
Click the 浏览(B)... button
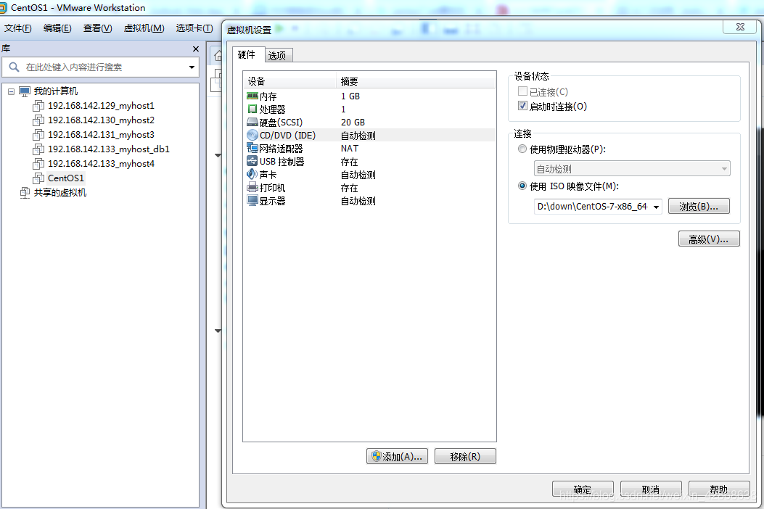point(699,207)
